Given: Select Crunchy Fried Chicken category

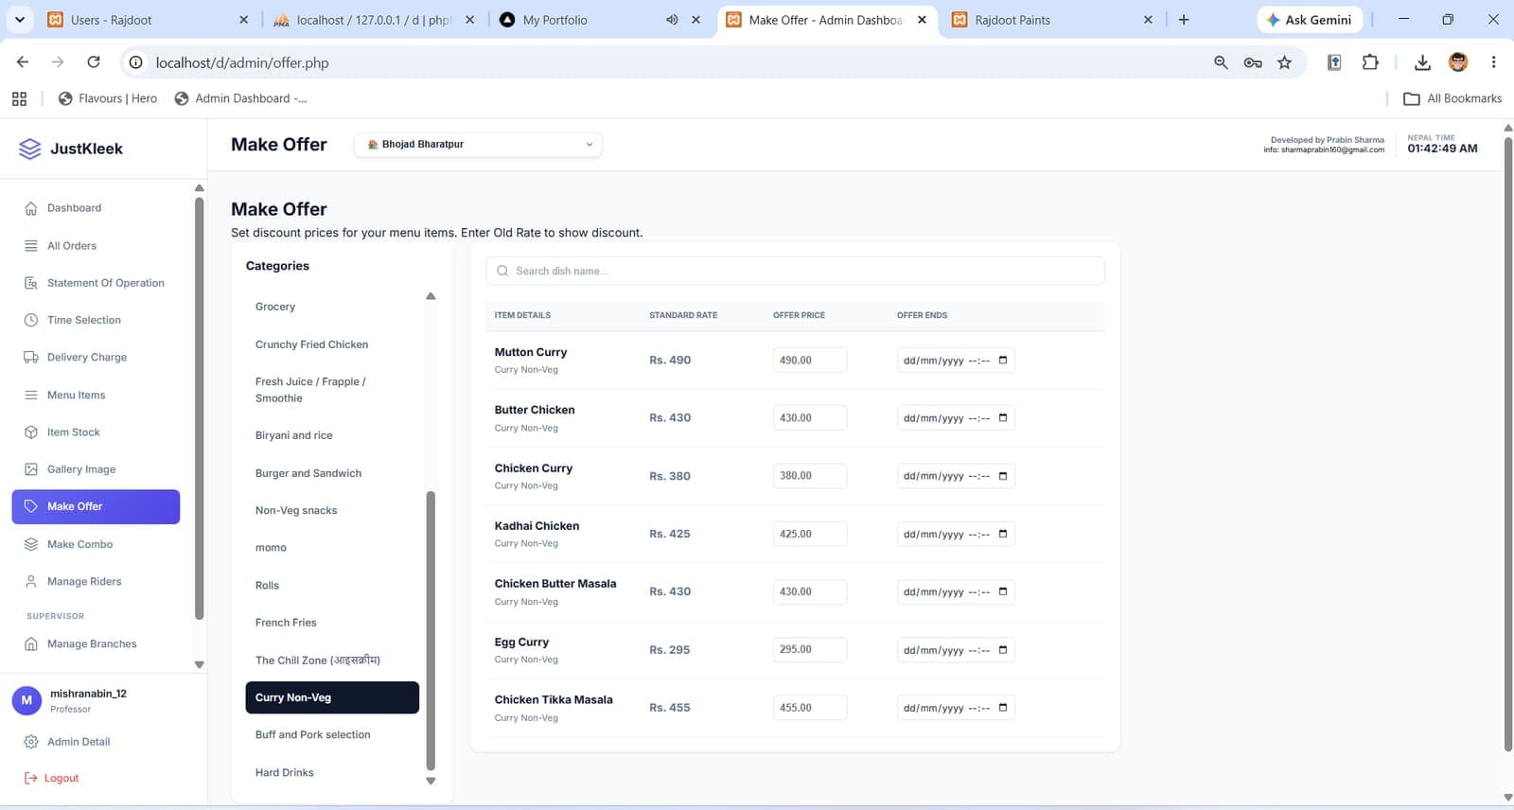Looking at the screenshot, I should [332, 344].
